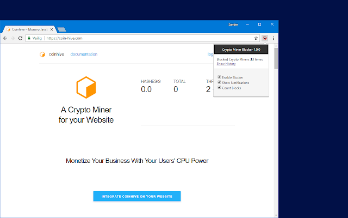This screenshot has height=218, width=348.
Task: Click the TOTAL value 0
Action: pos(176,89)
